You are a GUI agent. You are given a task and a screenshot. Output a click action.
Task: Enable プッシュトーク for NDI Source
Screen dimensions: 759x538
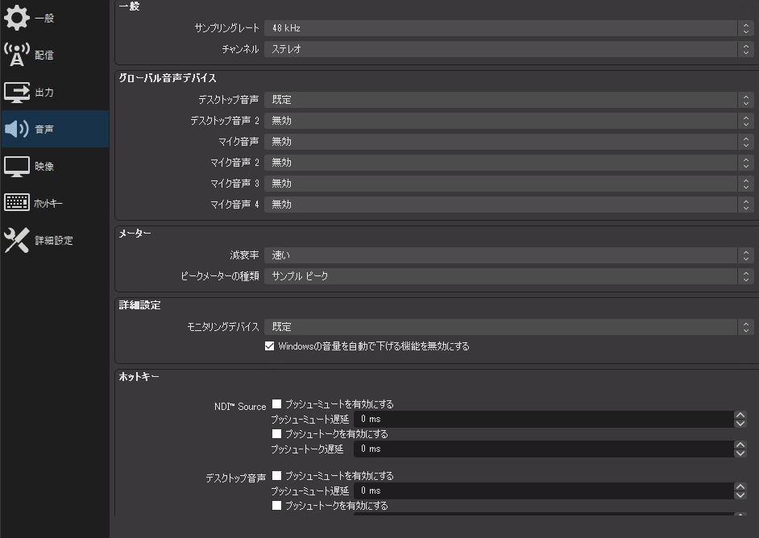tap(277, 433)
